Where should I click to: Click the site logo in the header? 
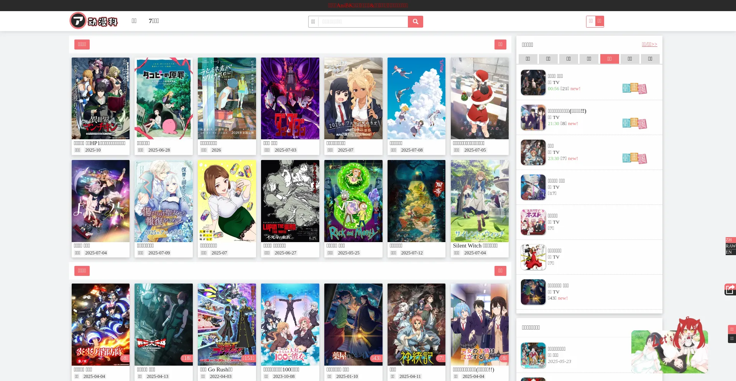[94, 21]
